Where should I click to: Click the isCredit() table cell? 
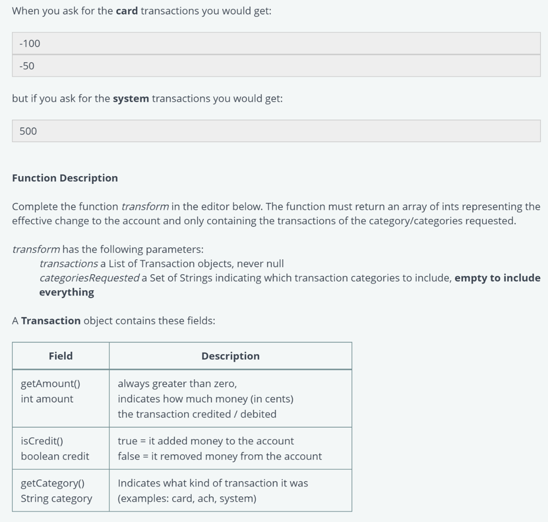[61, 448]
